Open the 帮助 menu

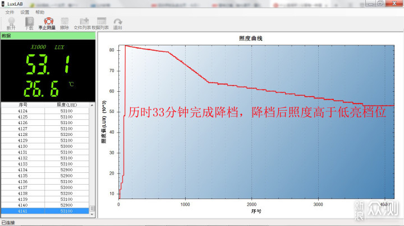pyautogui.click(x=40, y=12)
